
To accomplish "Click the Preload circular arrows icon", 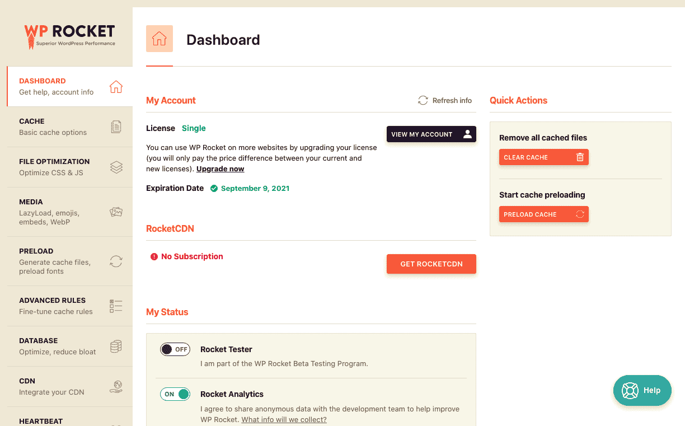I will click(x=116, y=261).
